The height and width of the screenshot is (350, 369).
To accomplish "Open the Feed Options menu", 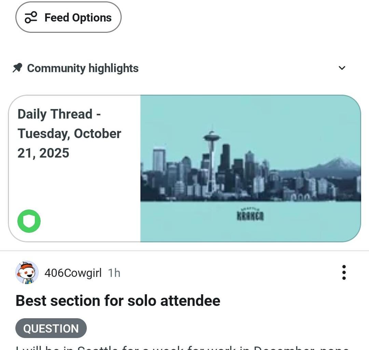I will pos(68,17).
